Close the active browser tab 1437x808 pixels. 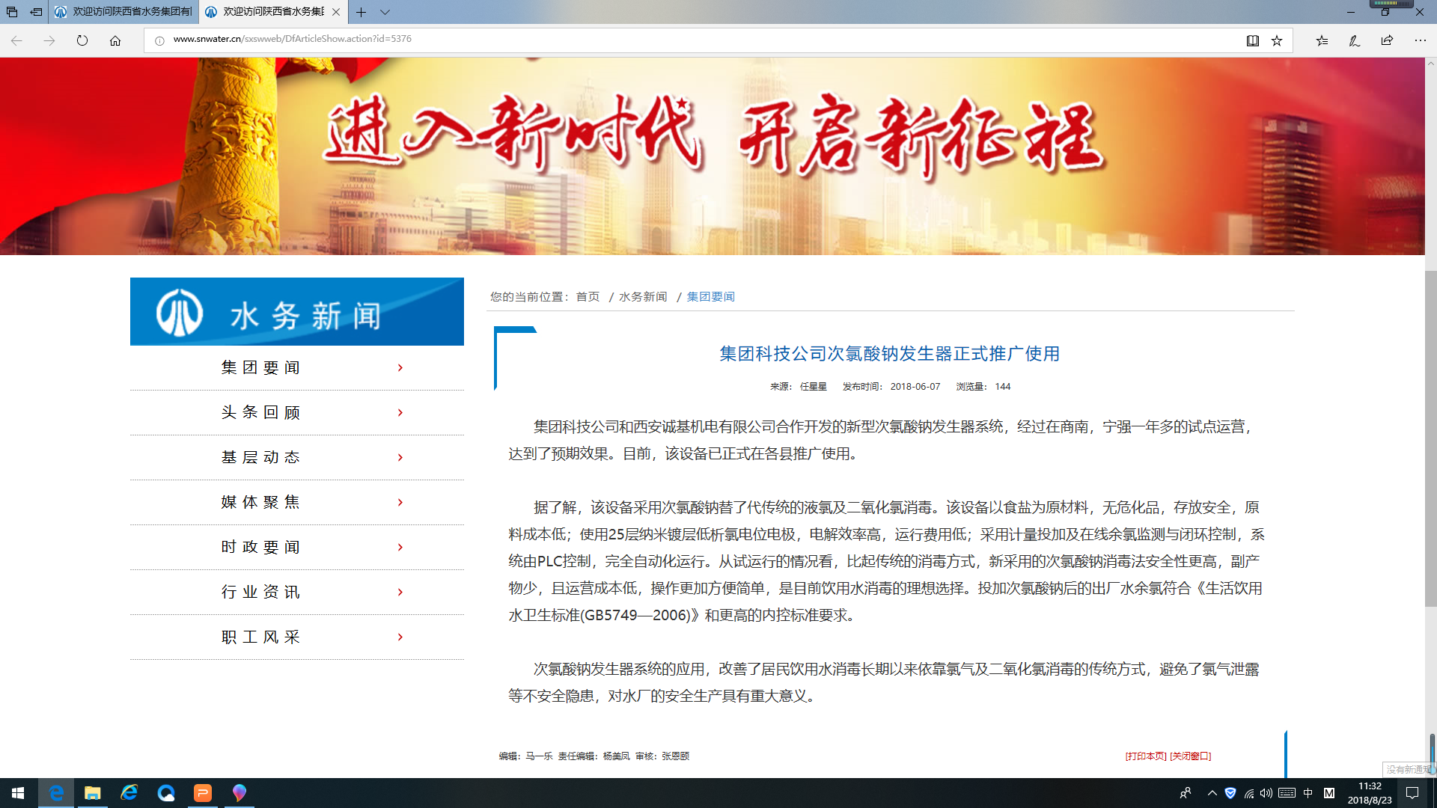[x=336, y=12]
